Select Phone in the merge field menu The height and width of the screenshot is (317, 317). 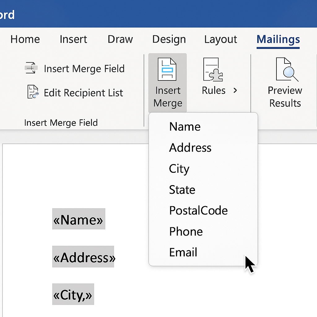(x=186, y=231)
